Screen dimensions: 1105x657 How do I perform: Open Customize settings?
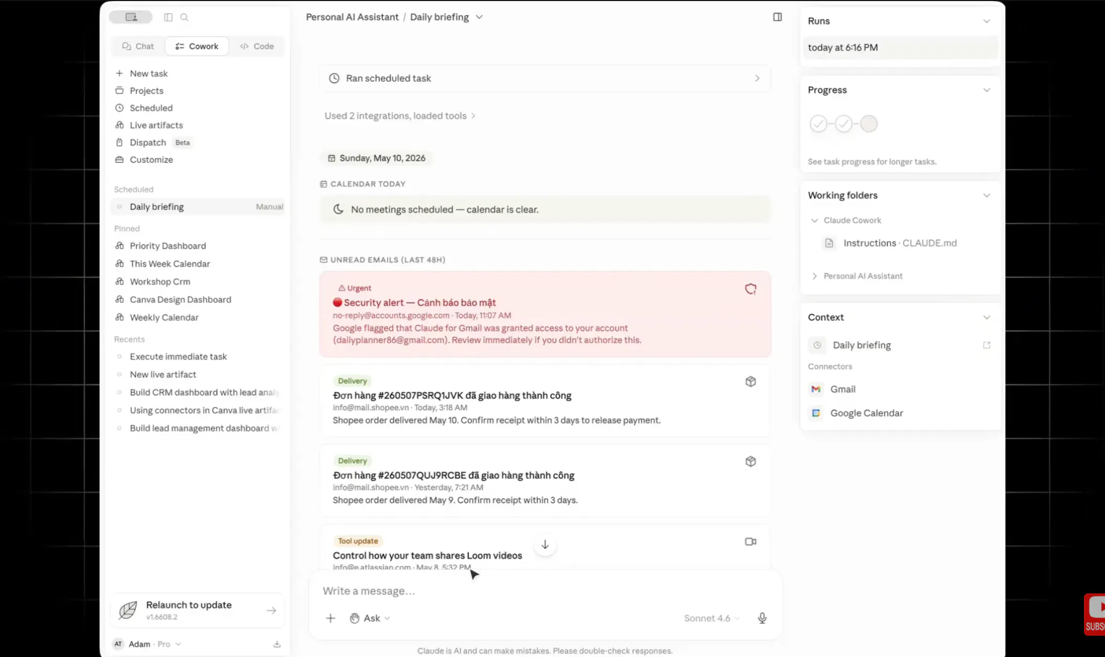[x=144, y=160]
